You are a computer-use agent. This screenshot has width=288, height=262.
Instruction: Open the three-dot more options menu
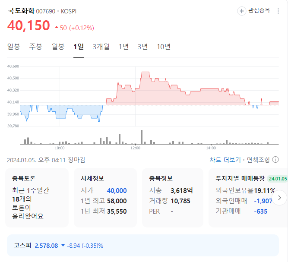tap(278, 11)
